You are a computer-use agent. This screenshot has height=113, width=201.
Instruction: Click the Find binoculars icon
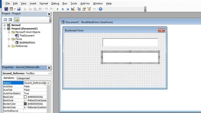tap(40, 9)
